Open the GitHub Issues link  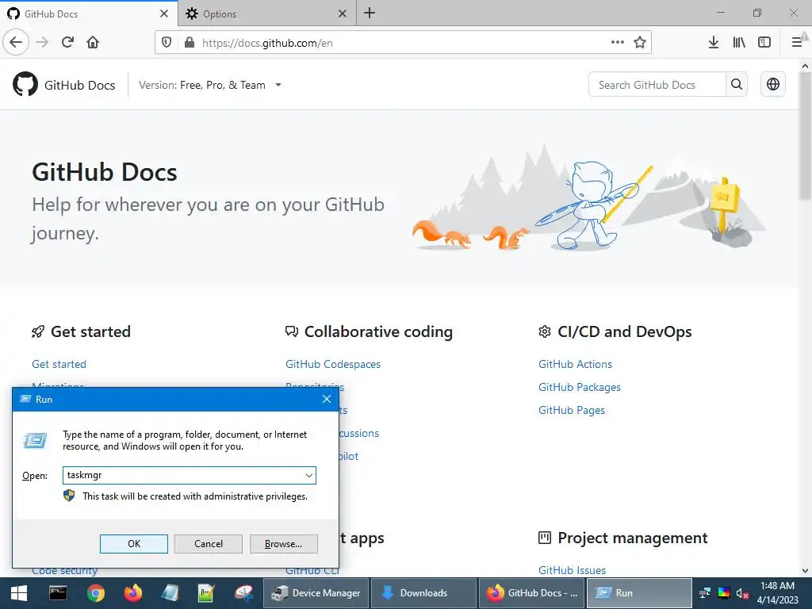[573, 570]
